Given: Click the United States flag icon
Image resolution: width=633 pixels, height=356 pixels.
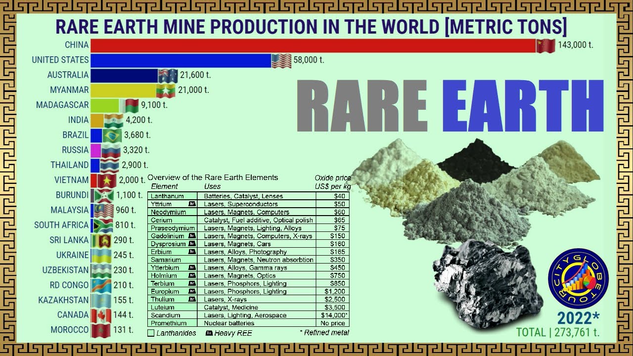Looking at the screenshot, I should pos(281,60).
